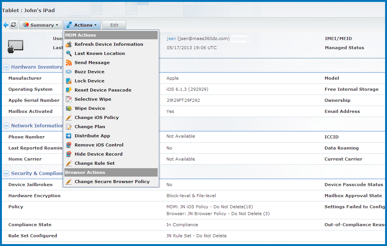Click JN Rule Set - Do Not Delete
Screen dimensions: 387x246
(x=197, y=236)
